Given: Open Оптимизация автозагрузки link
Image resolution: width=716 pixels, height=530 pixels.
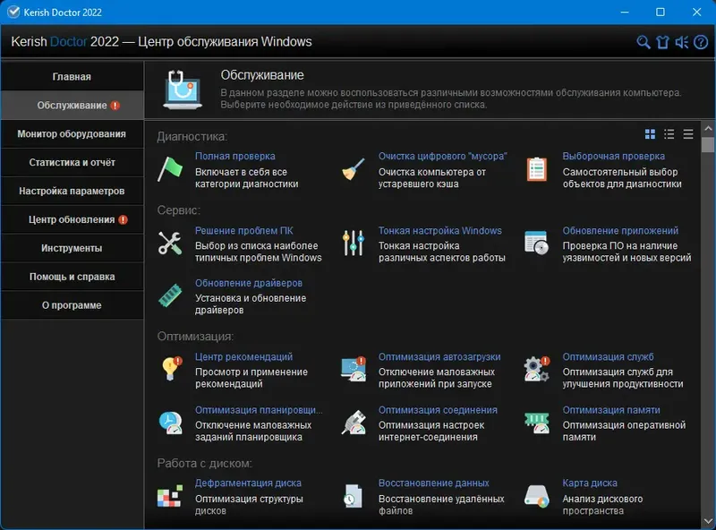Looking at the screenshot, I should pos(439,357).
